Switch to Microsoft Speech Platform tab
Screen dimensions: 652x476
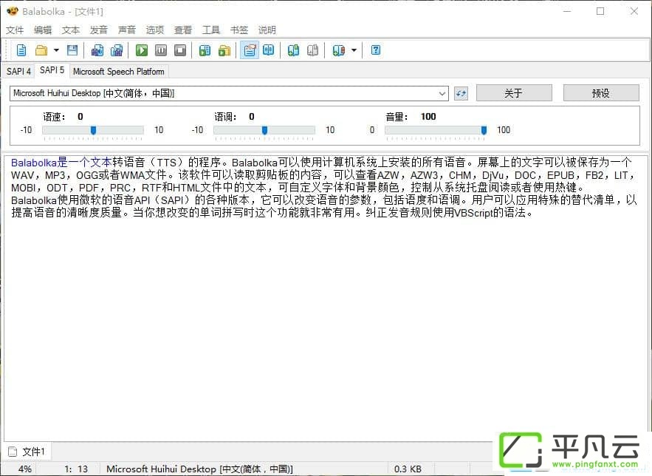[x=118, y=72]
